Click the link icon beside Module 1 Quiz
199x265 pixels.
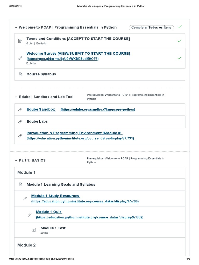tap(30, 215)
